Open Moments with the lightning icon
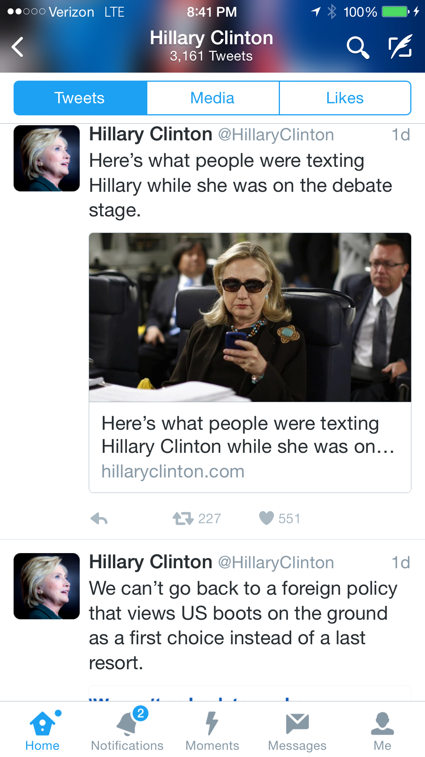 coord(212,730)
